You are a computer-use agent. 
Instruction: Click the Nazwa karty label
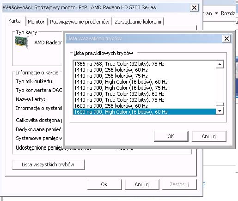(31, 99)
